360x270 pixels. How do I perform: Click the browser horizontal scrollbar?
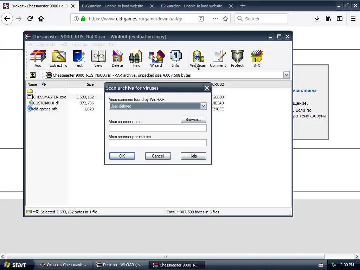click(x=165, y=256)
